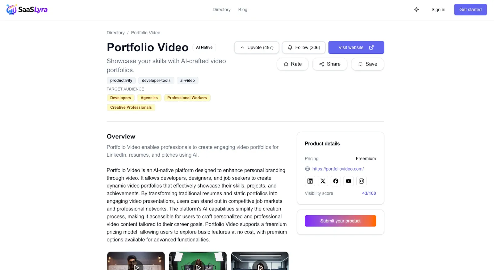Click the Developers audience tag
The width and height of the screenshot is (494, 270).
click(121, 98)
